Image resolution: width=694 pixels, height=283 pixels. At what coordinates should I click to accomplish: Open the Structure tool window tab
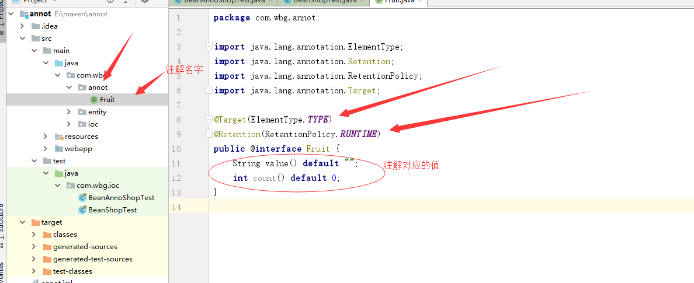pos(2,221)
